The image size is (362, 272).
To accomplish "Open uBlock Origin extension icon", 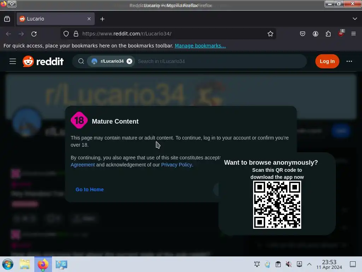I will click(341, 33).
